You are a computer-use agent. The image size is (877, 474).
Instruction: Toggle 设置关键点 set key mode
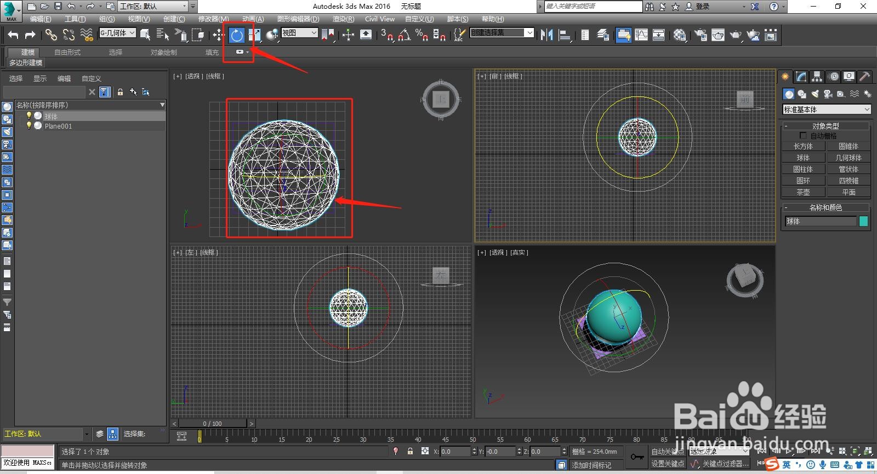[667, 464]
